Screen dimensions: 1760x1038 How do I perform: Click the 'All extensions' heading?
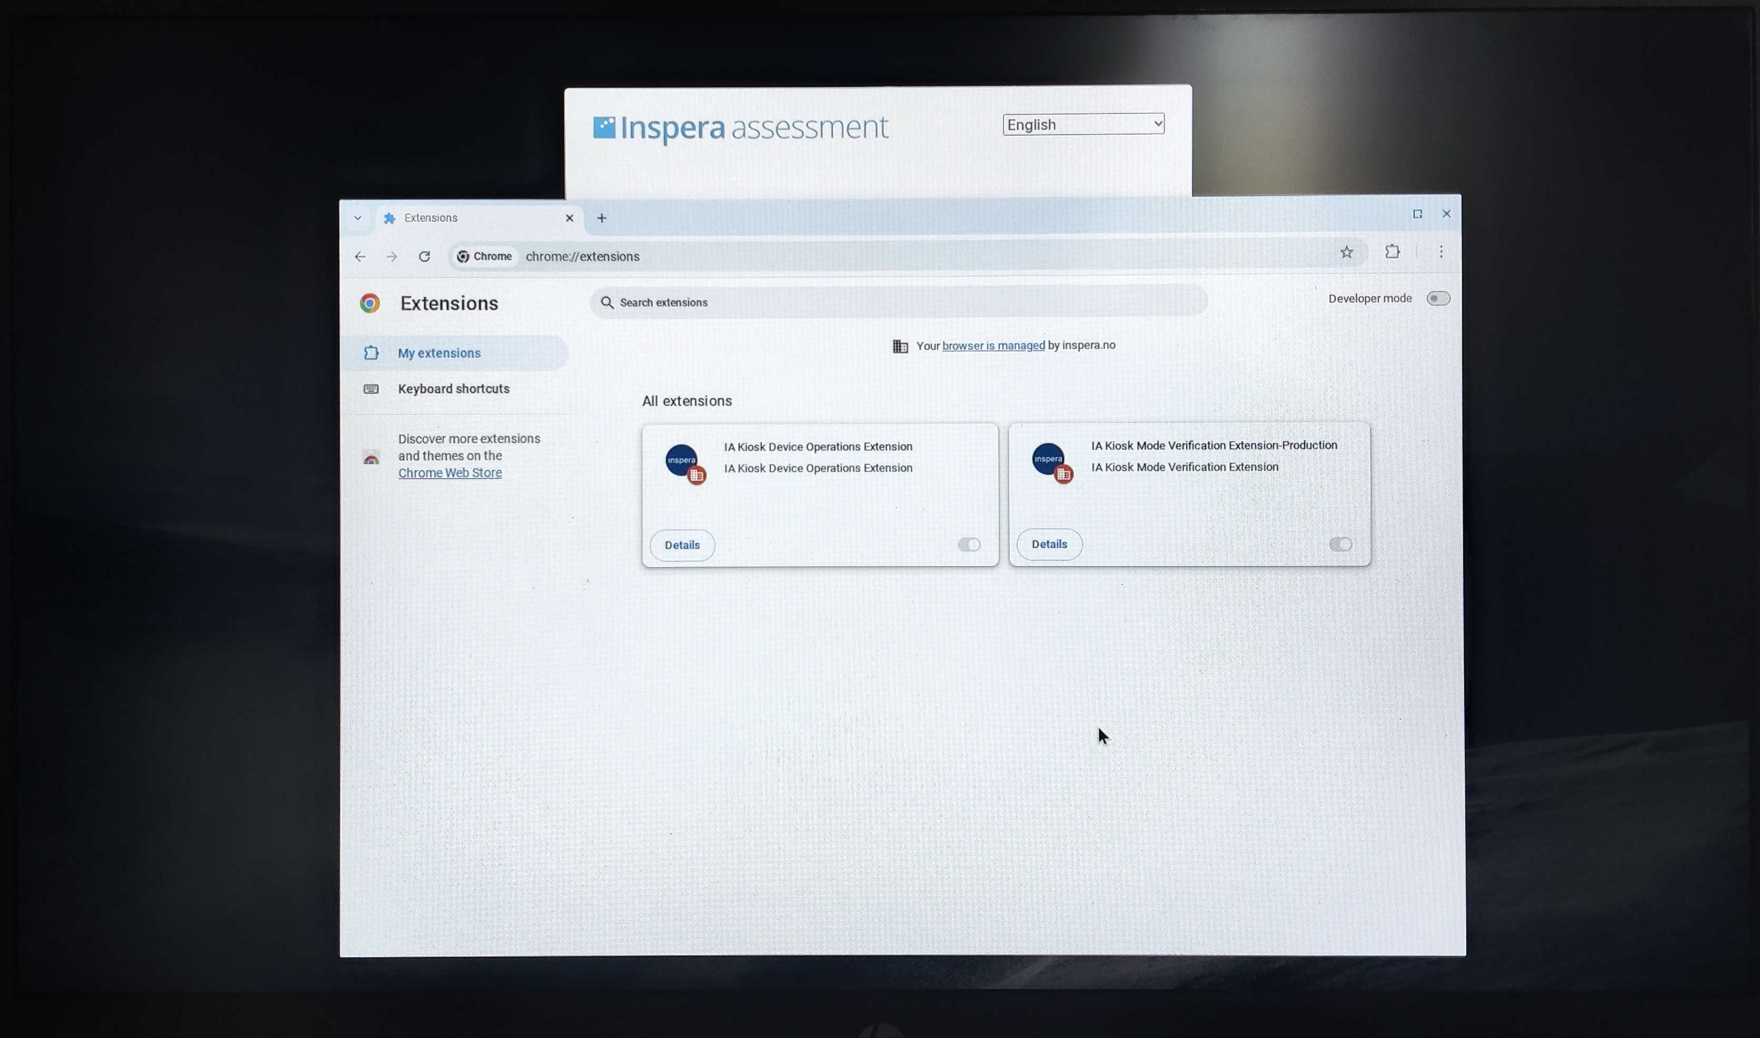pyautogui.click(x=687, y=401)
